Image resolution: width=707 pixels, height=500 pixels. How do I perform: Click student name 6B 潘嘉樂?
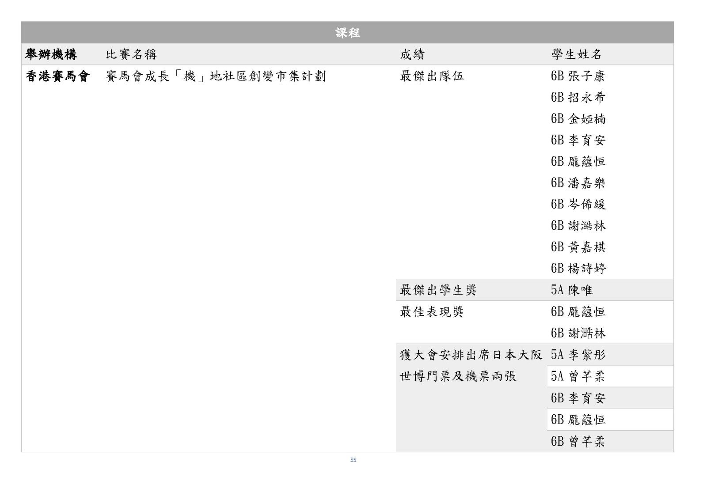(x=578, y=183)
